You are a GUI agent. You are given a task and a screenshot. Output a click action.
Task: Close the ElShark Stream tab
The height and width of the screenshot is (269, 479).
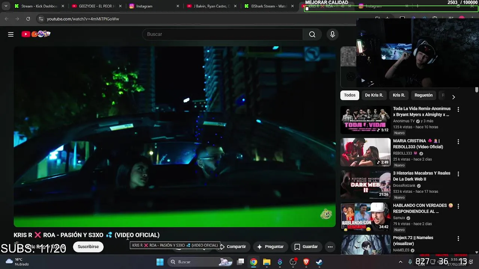(292, 6)
